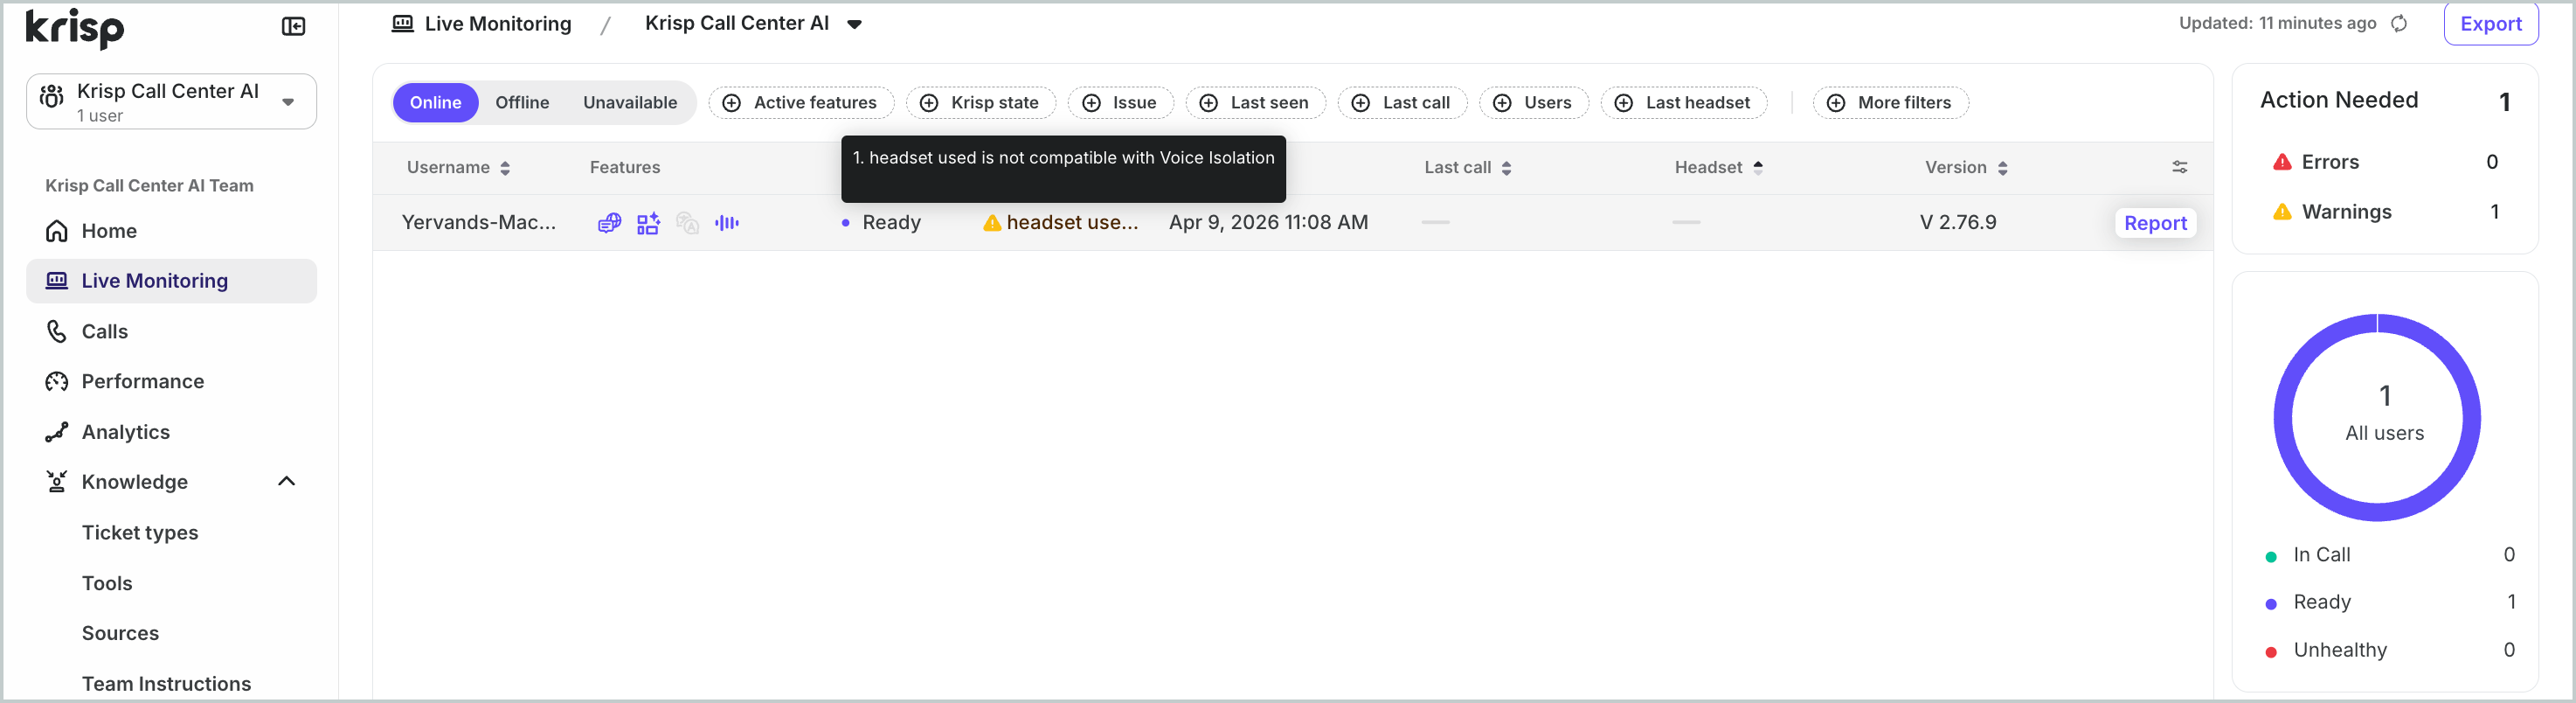
Task: Click the voice waveform feature icon
Action: coord(727,223)
